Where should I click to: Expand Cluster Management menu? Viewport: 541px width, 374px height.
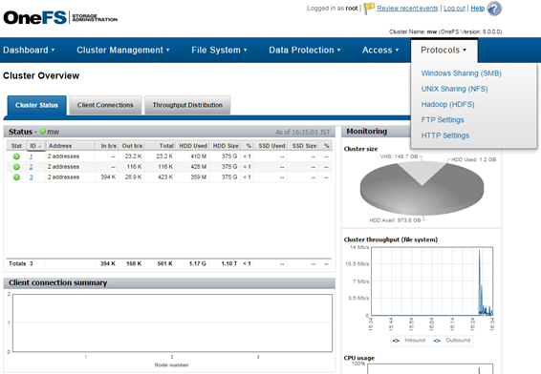tap(123, 50)
